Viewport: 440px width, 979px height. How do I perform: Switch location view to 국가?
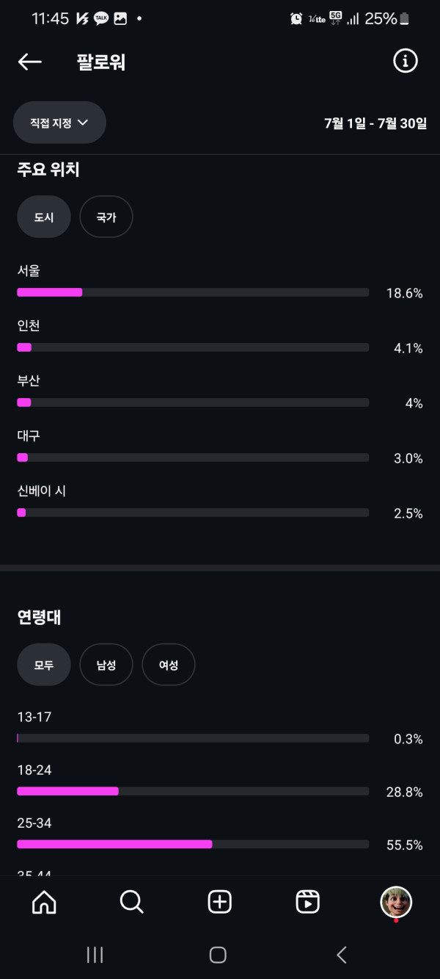click(x=106, y=217)
